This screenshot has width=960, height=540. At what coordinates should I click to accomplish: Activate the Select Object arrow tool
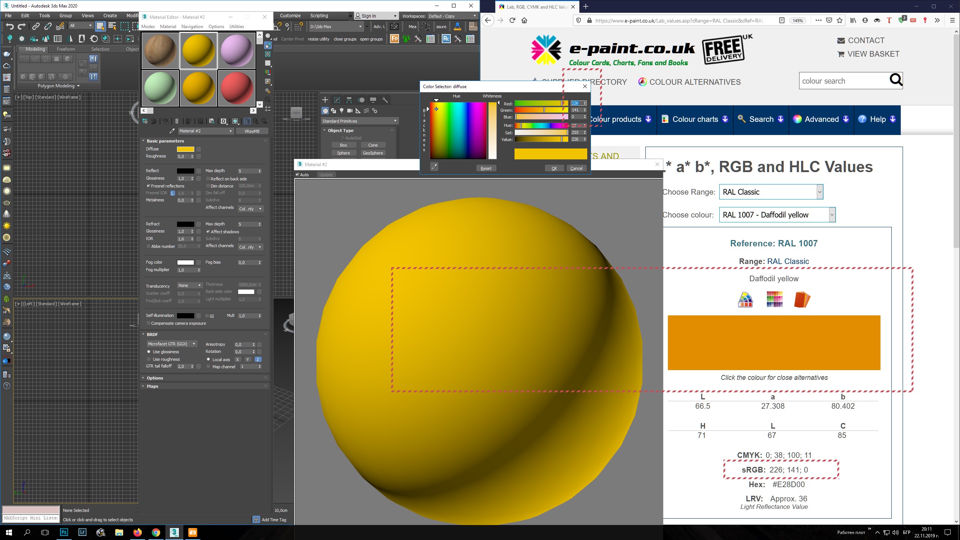coord(100,26)
